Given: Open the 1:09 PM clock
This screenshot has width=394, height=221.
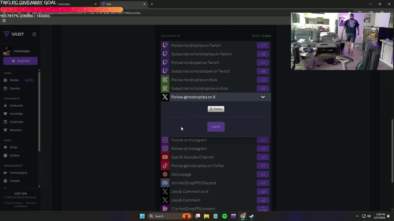Looking at the screenshot, I should 380,216.
